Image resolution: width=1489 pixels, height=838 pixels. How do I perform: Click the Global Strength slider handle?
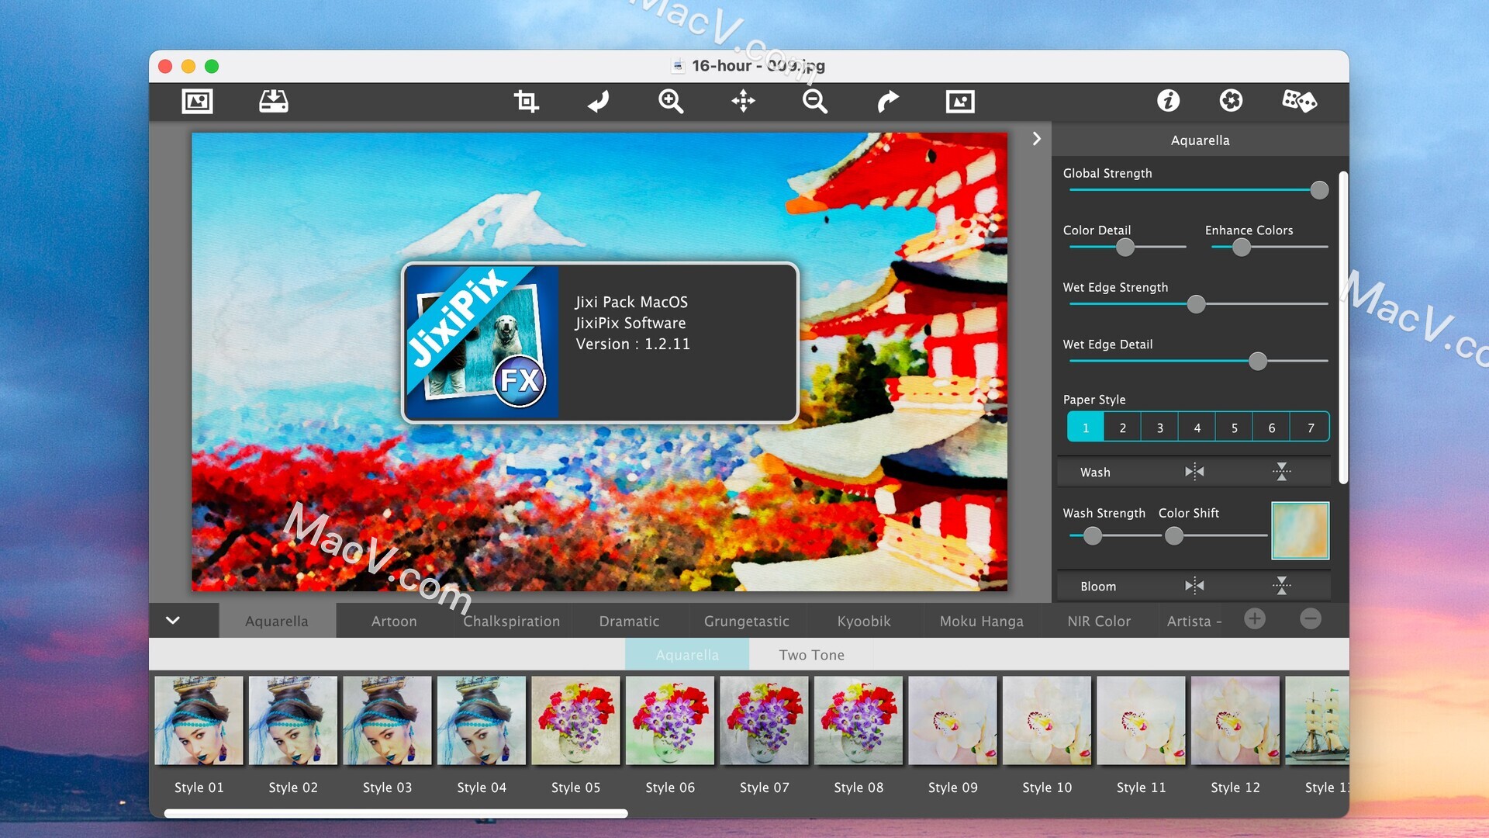point(1319,190)
